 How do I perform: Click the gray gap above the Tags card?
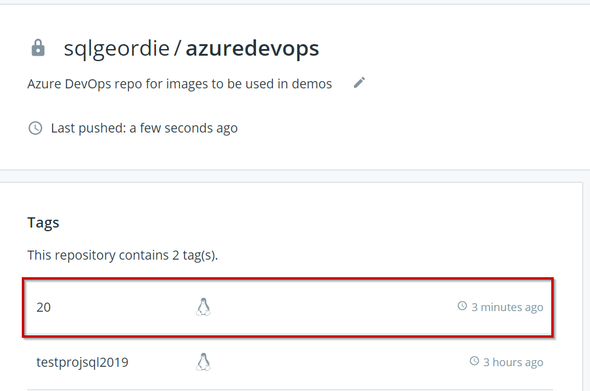click(x=295, y=176)
